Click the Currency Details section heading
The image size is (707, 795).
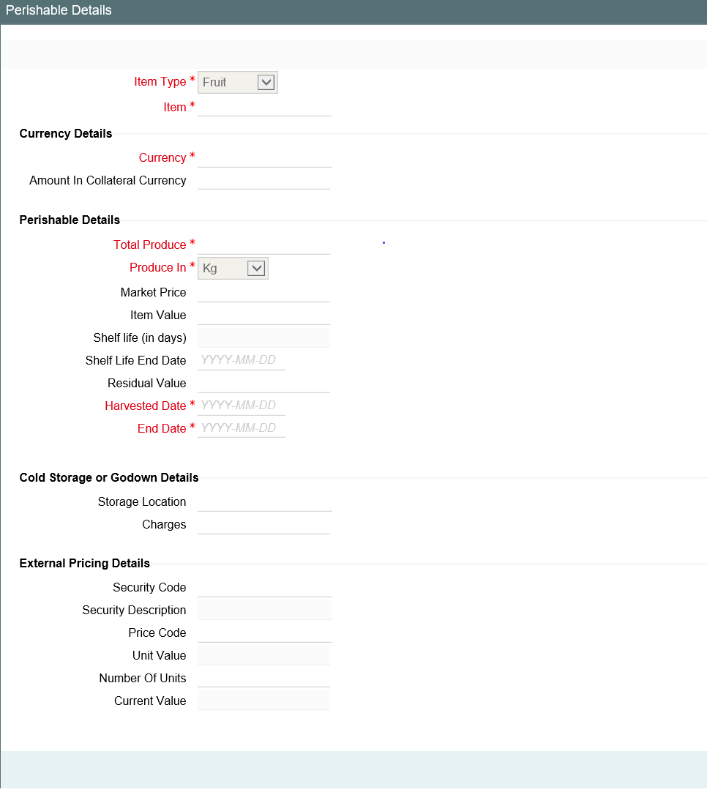click(66, 134)
